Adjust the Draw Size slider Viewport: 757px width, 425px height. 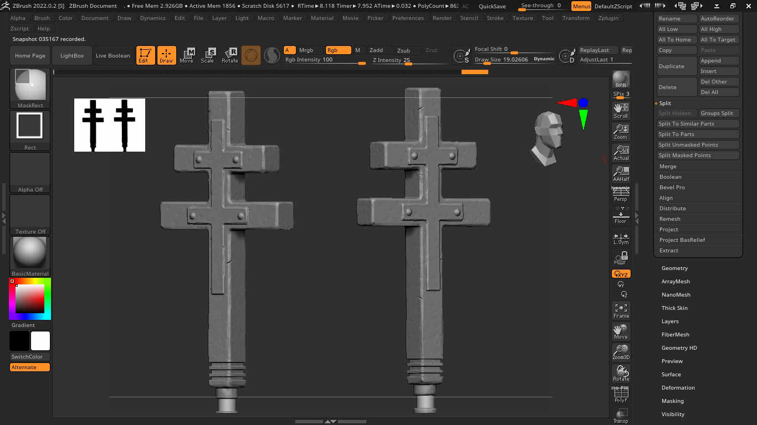pyautogui.click(x=514, y=59)
